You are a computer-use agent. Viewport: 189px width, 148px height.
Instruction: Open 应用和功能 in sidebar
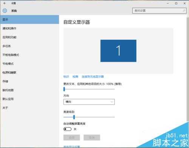pos(29,37)
